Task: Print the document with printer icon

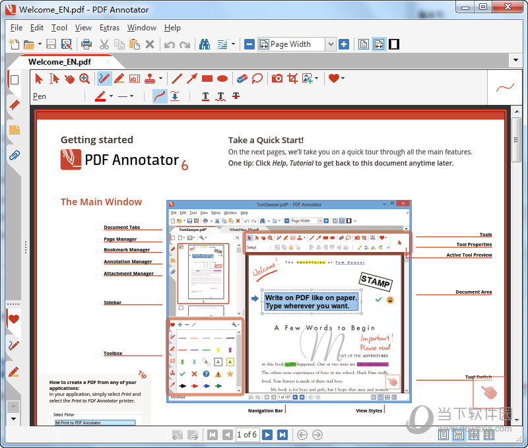Action: (x=86, y=44)
